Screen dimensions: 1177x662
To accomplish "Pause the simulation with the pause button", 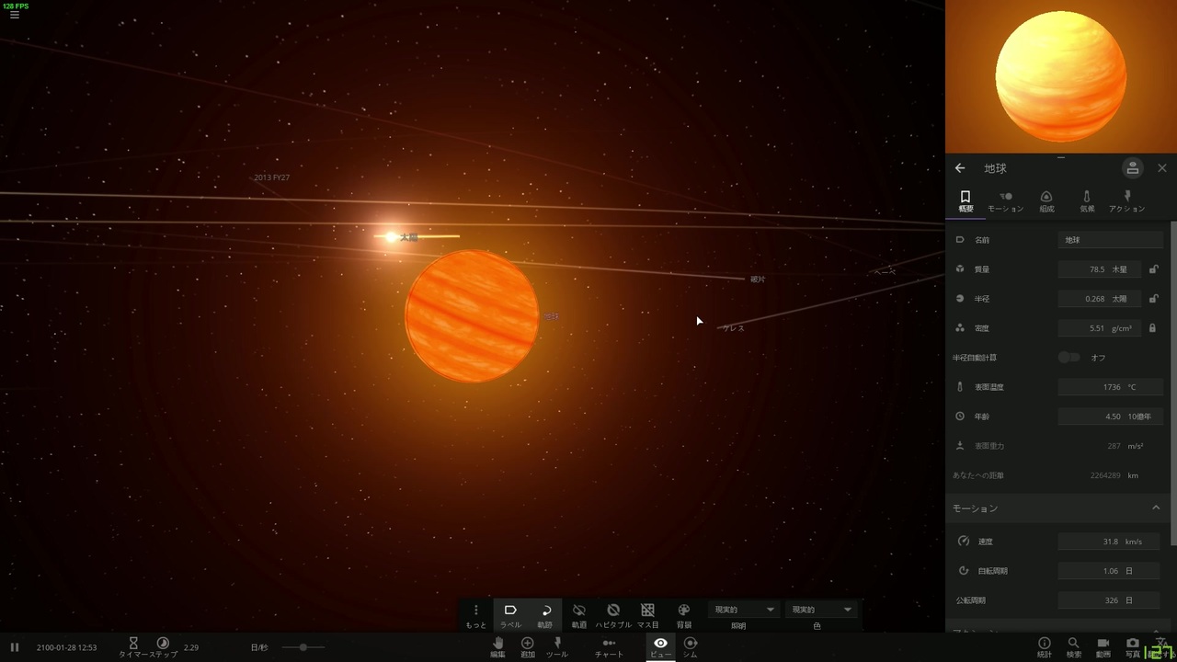I will coord(15,647).
